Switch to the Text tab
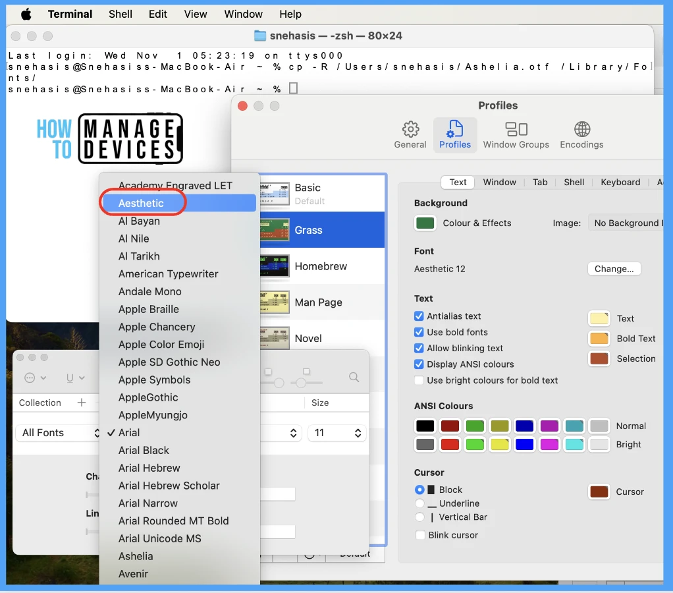Image resolution: width=673 pixels, height=593 pixels. 458,182
